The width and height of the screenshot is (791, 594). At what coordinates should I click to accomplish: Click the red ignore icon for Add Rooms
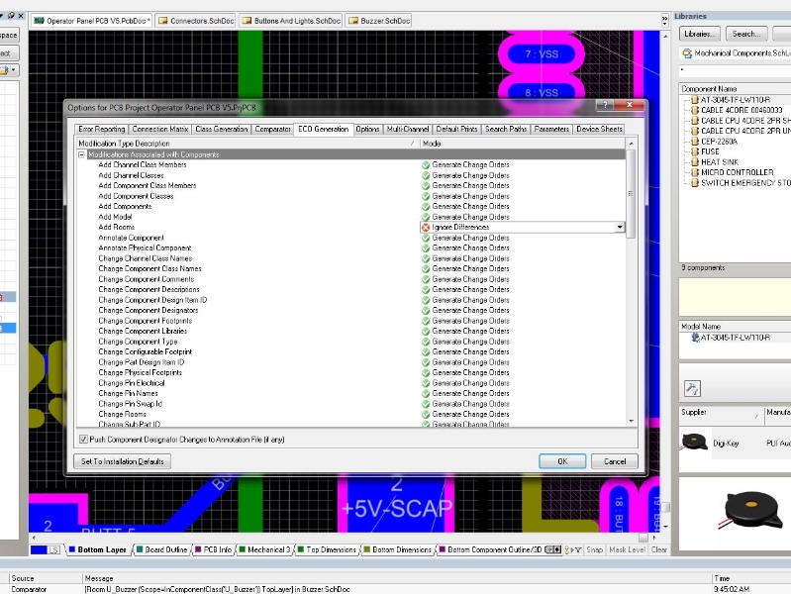[x=426, y=227]
